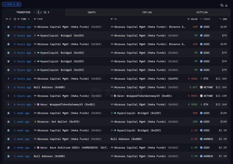Open Null Address sender in the 7.5M row
The height and width of the screenshot is (164, 233).
pos(49,156)
